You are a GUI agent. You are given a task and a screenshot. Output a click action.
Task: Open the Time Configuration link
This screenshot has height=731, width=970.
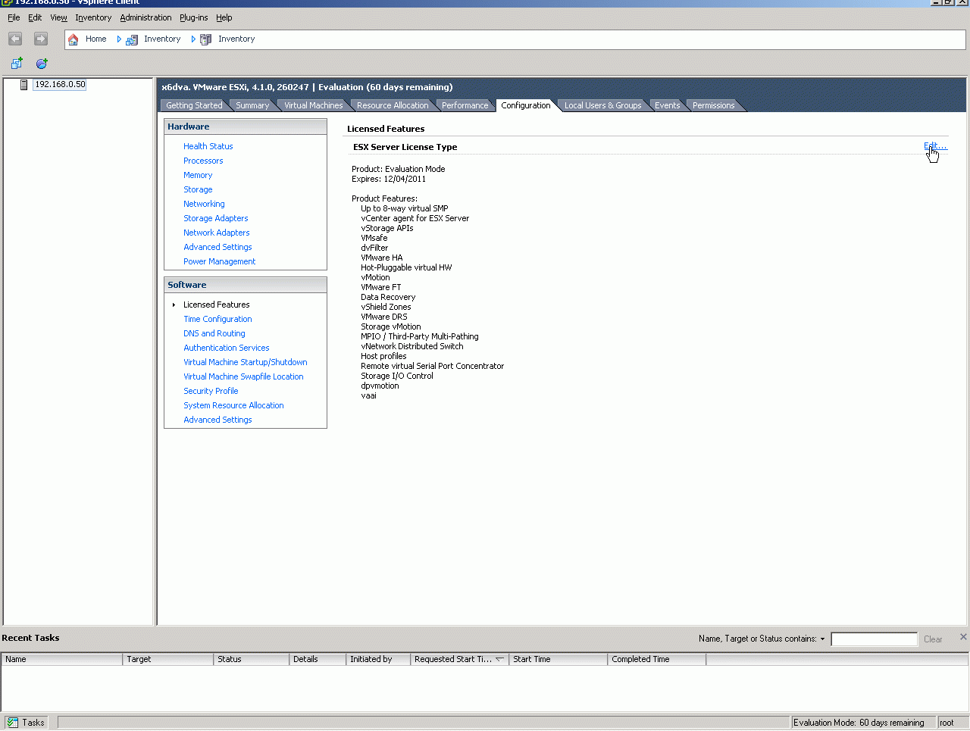[x=217, y=319]
